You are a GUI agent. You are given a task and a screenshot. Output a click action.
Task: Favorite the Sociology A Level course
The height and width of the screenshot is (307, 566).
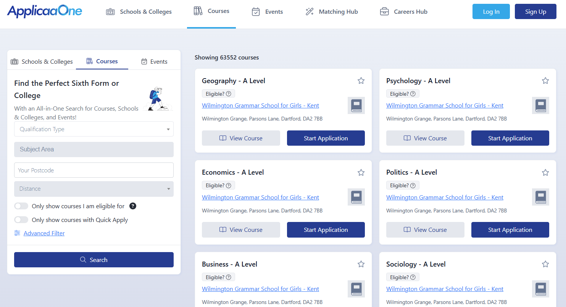pyautogui.click(x=545, y=264)
